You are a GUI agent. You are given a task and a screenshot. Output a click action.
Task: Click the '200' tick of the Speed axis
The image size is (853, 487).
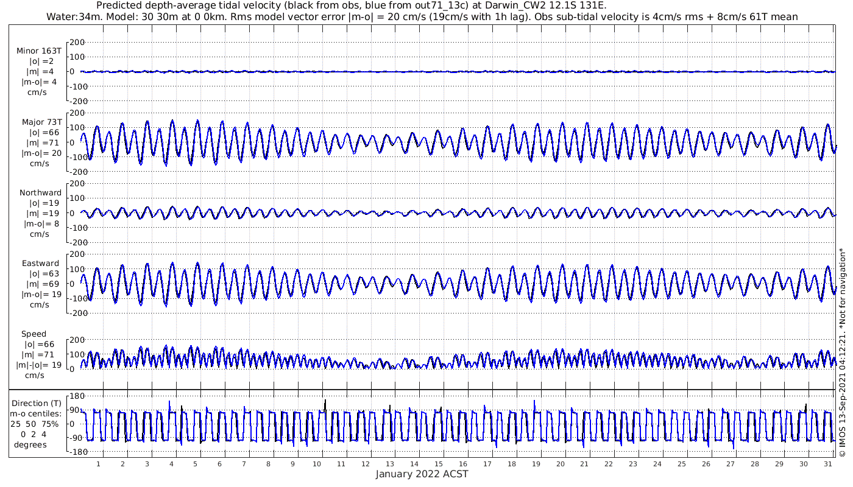[x=76, y=340]
